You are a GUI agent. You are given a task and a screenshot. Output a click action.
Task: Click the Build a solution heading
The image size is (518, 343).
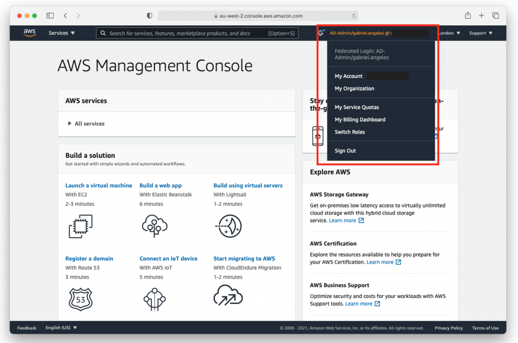click(90, 155)
